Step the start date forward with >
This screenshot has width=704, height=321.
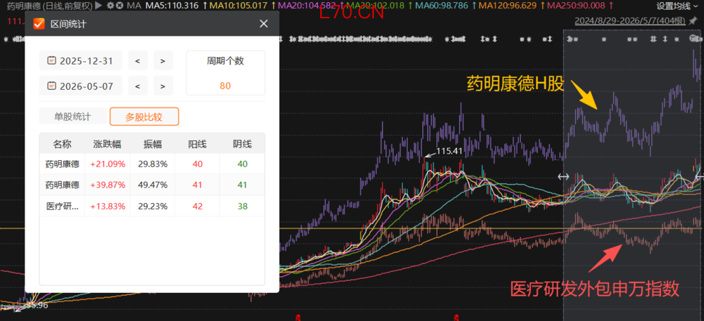pyautogui.click(x=163, y=60)
